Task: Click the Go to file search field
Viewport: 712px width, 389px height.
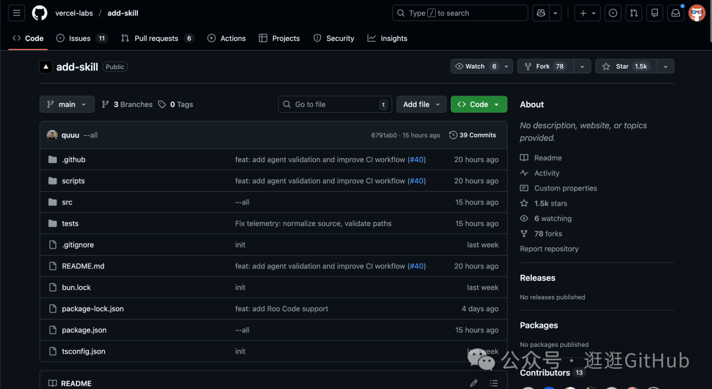Action: 335,104
